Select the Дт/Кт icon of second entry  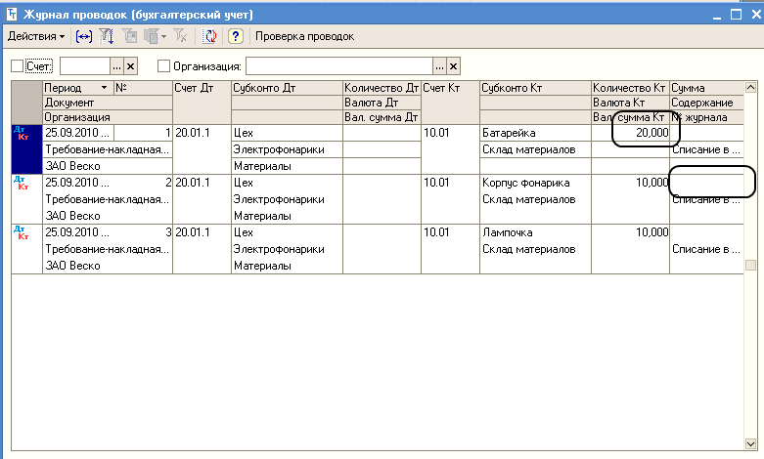(22, 184)
